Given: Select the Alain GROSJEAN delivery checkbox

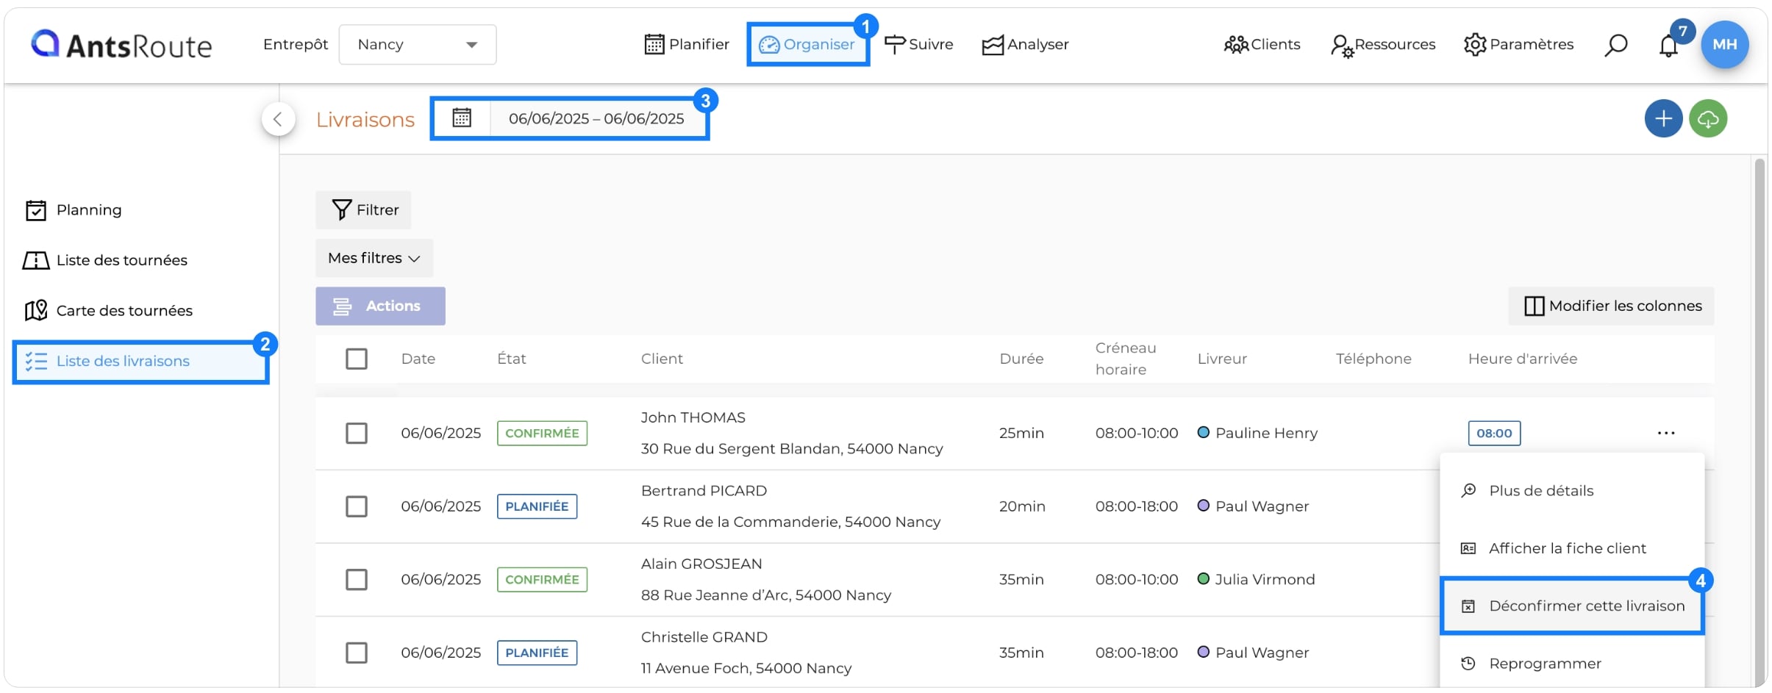Looking at the screenshot, I should click(357, 580).
